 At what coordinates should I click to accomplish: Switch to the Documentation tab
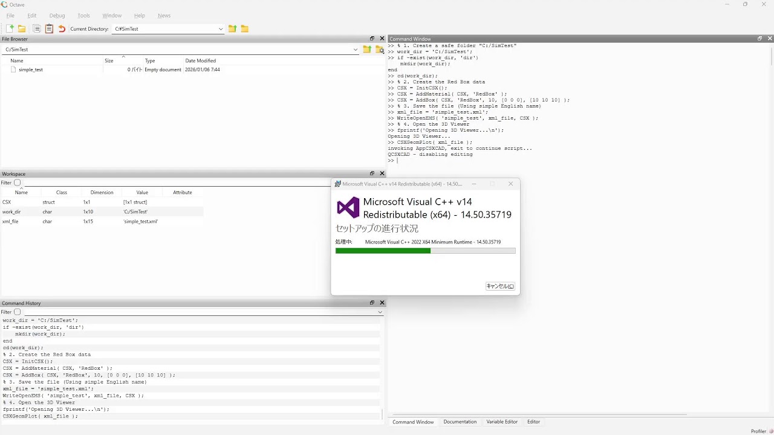(x=460, y=422)
